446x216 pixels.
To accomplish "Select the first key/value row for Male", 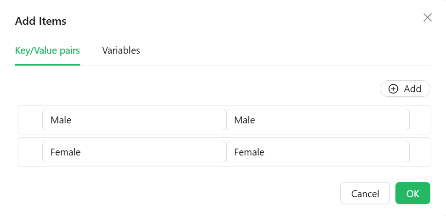I will point(30,120).
